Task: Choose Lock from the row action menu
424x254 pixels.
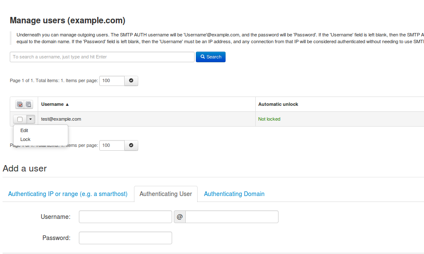Action: tap(25, 139)
